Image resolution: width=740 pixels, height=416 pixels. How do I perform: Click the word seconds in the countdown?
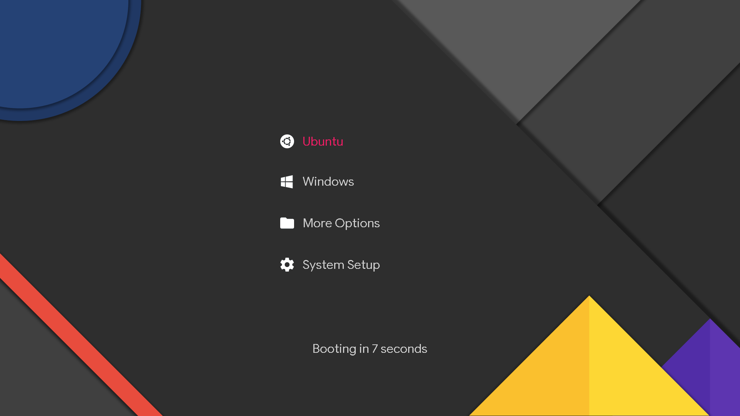coord(404,349)
